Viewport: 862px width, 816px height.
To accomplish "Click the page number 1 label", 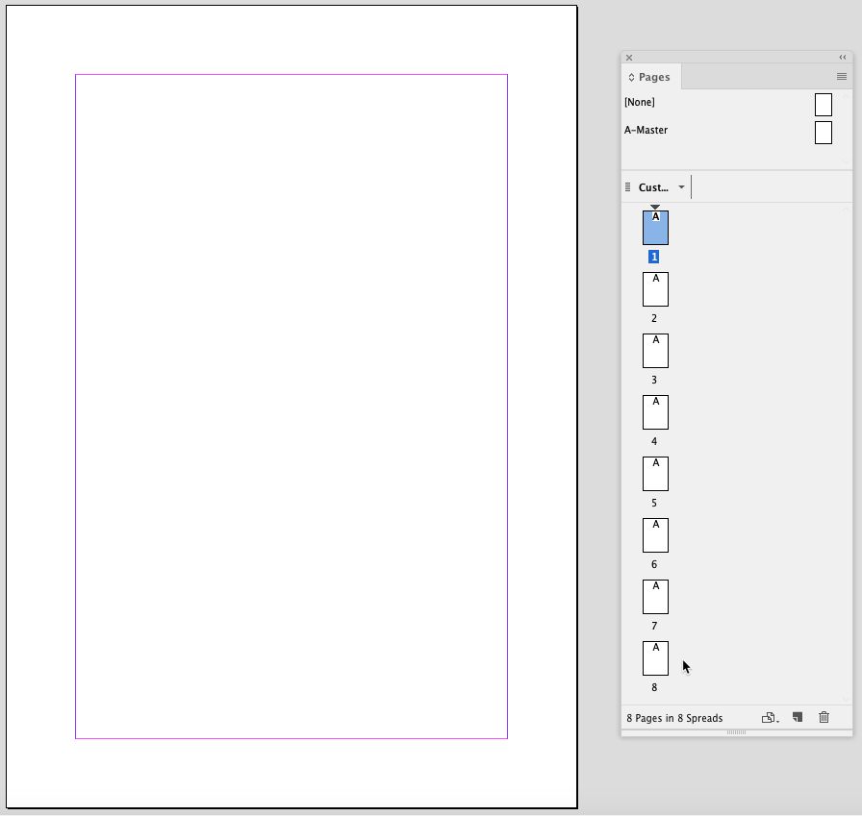I will tap(653, 257).
